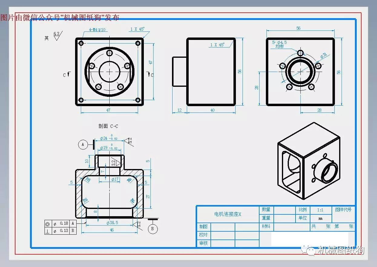Click the 'Φ24' toleranced diameter dimension

coord(109,138)
